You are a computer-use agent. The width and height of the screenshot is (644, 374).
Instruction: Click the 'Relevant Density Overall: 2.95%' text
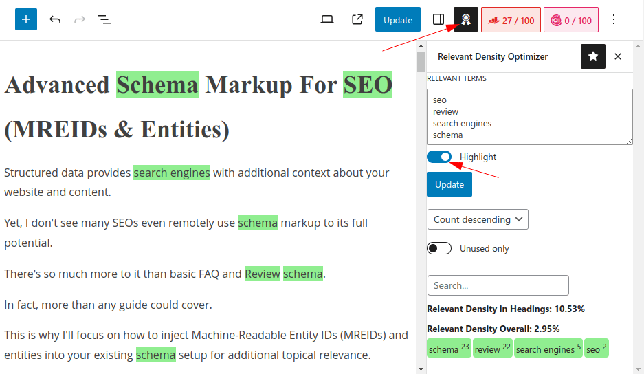493,329
